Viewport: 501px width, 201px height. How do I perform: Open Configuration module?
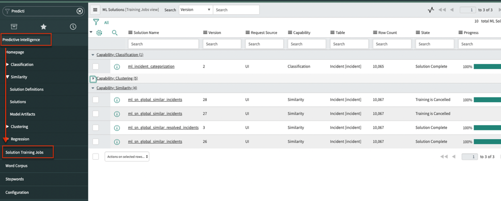tap(17, 192)
